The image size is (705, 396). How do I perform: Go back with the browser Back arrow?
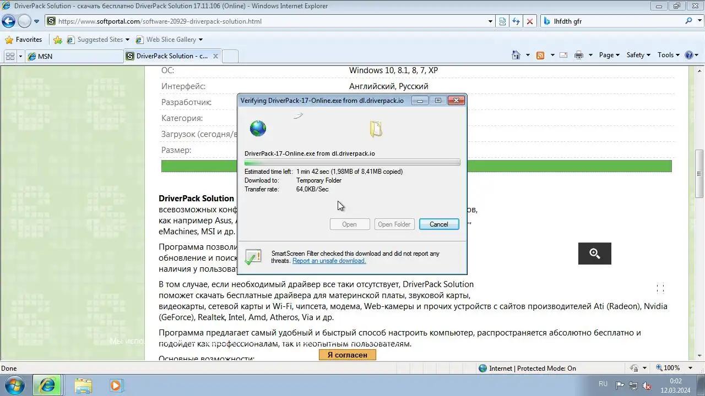(x=8, y=21)
